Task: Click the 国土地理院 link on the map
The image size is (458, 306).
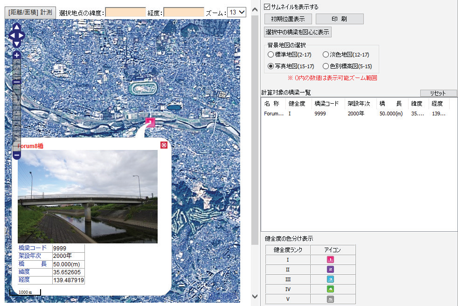Action: 223,296
